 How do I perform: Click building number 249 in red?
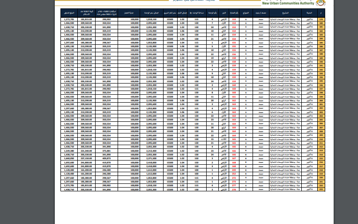click(234, 170)
